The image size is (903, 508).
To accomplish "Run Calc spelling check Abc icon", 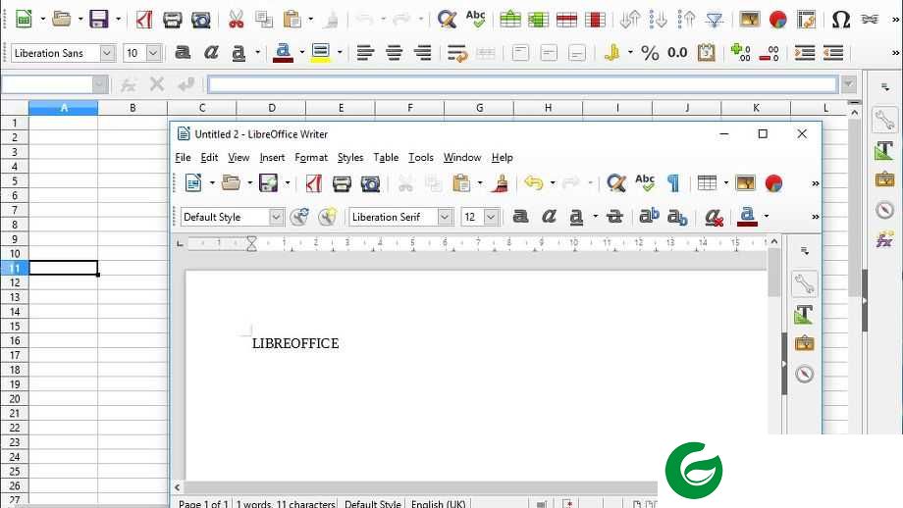I will pyautogui.click(x=476, y=19).
